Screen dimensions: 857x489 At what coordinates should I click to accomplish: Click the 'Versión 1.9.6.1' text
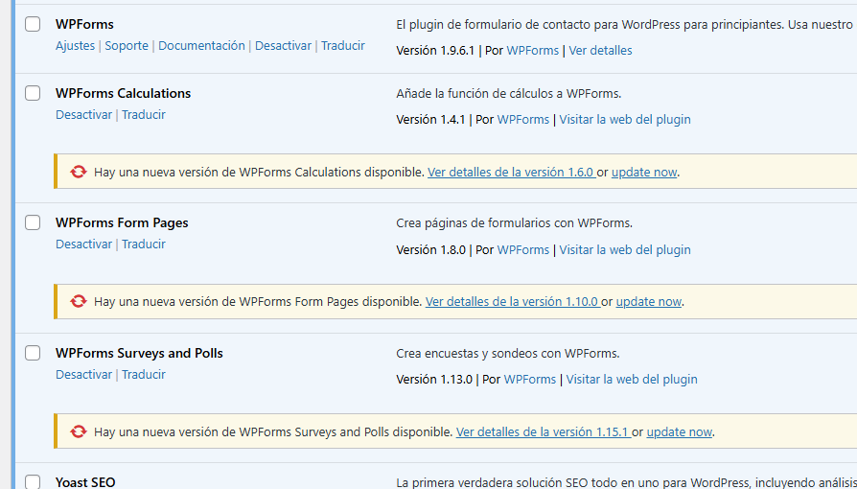click(x=435, y=50)
